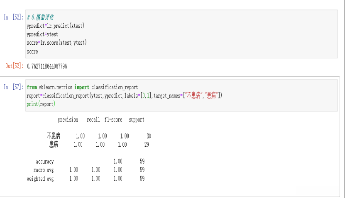The image size is (345, 198).
Task: Click the 'weighted avg' row label
Action: [x=40, y=179]
